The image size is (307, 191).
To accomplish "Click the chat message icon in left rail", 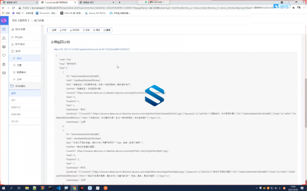I will click(4, 73).
